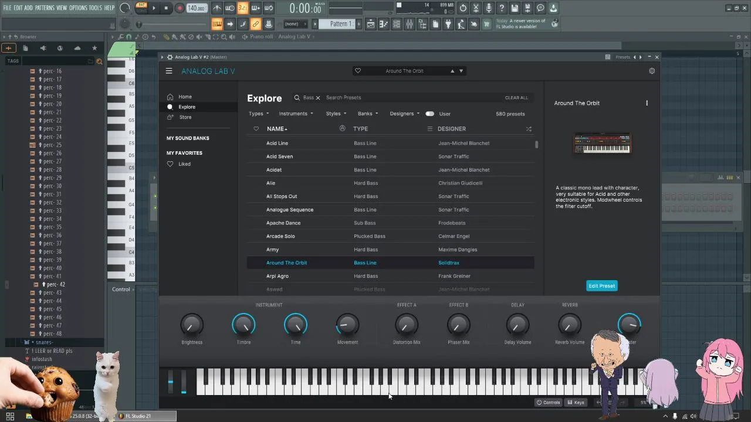The height and width of the screenshot is (422, 751).
Task: Toggle the User presets switch
Action: point(430,114)
